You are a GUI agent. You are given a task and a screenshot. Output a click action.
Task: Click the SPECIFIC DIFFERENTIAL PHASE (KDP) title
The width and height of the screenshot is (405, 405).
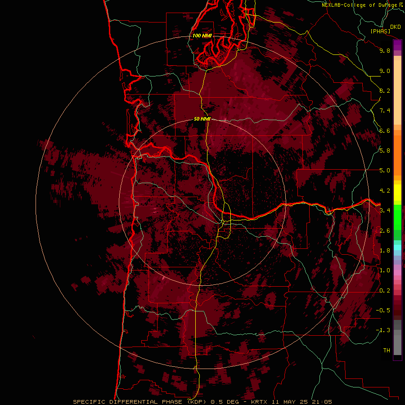click(x=140, y=402)
